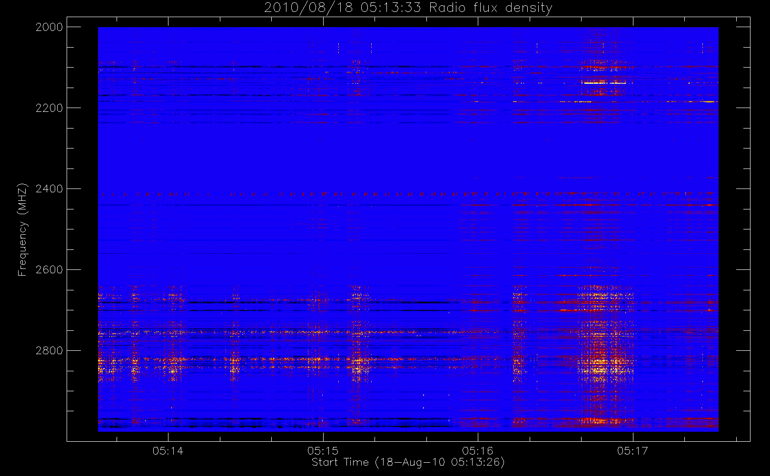
Task: Click the 05:14 time tick label
Action: [168, 451]
